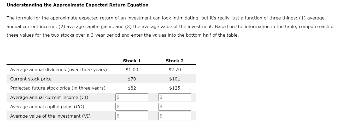Select the $1.00 dividend value for Stock 1

coord(132,70)
